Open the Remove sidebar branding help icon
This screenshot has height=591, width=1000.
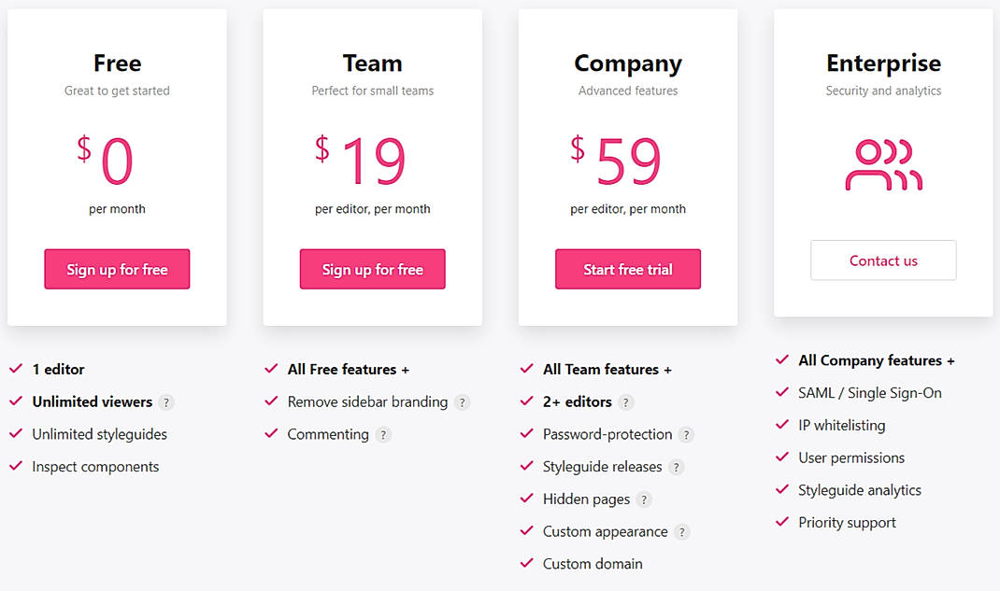[461, 401]
